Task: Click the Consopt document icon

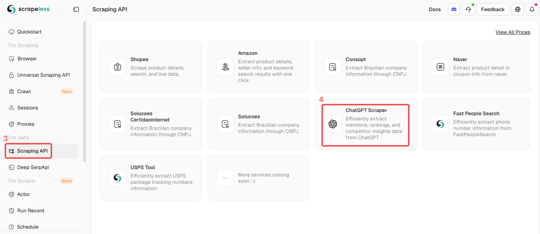Action: pos(333,67)
